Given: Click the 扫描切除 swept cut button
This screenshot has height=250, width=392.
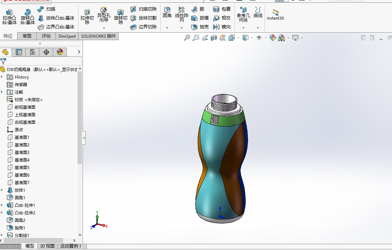Looking at the screenshot, I should 144,9.
